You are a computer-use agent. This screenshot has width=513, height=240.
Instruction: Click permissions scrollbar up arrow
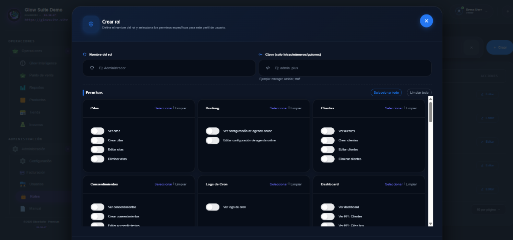tap(430, 99)
